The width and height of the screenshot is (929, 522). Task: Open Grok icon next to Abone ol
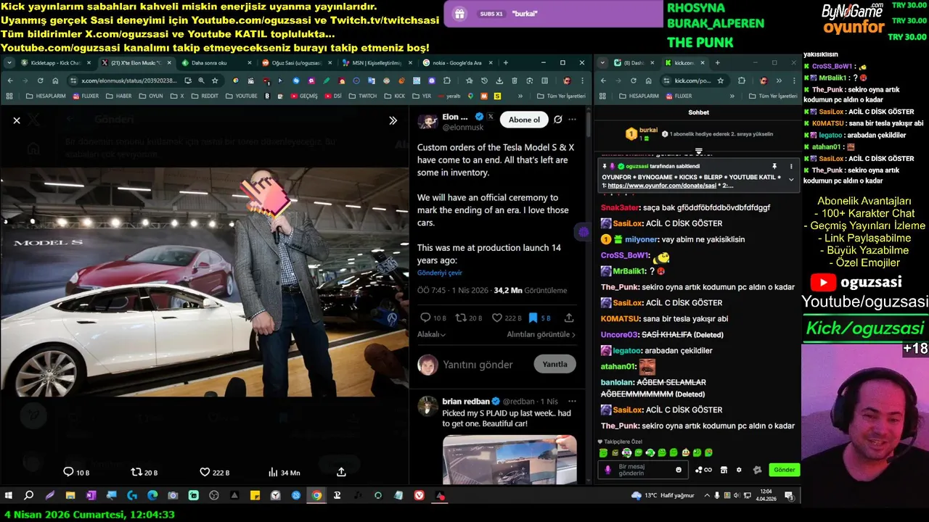(x=557, y=120)
